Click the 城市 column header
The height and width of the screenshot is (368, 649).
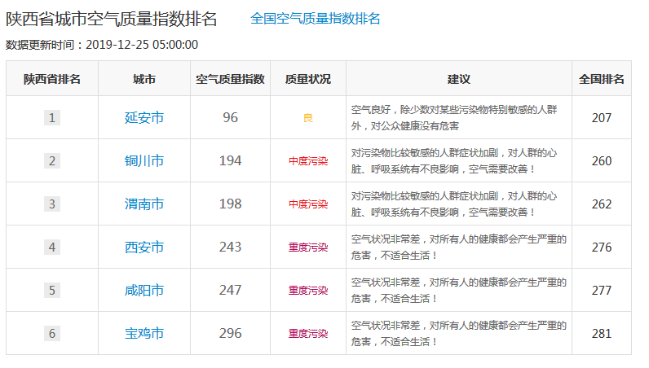[x=144, y=79]
